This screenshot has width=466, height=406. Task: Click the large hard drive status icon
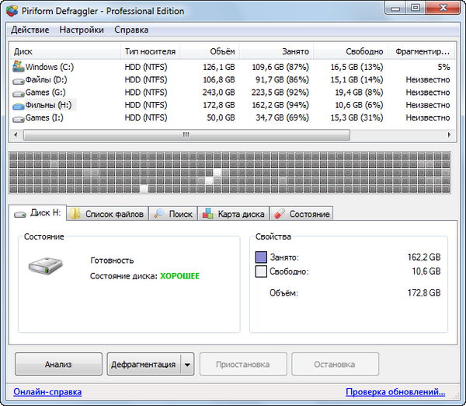[x=47, y=268]
